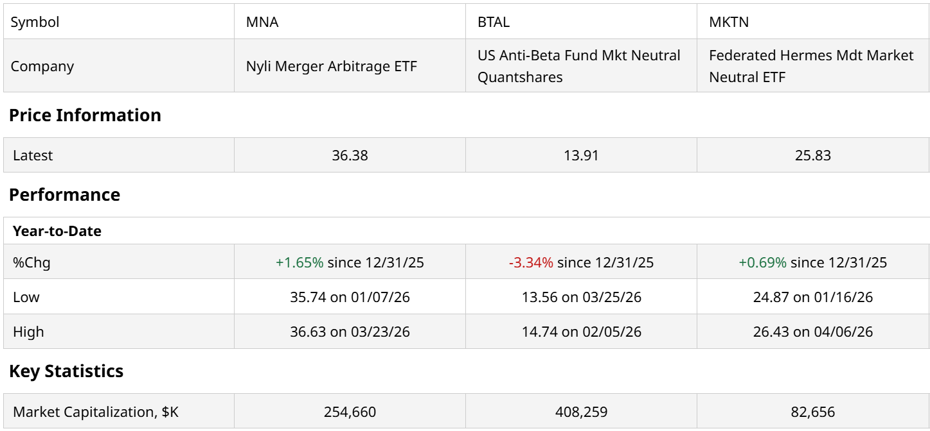Click the Price Information section heading
The image size is (930, 431).
tap(85, 115)
